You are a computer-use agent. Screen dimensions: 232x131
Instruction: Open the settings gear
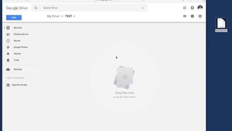(200, 16)
